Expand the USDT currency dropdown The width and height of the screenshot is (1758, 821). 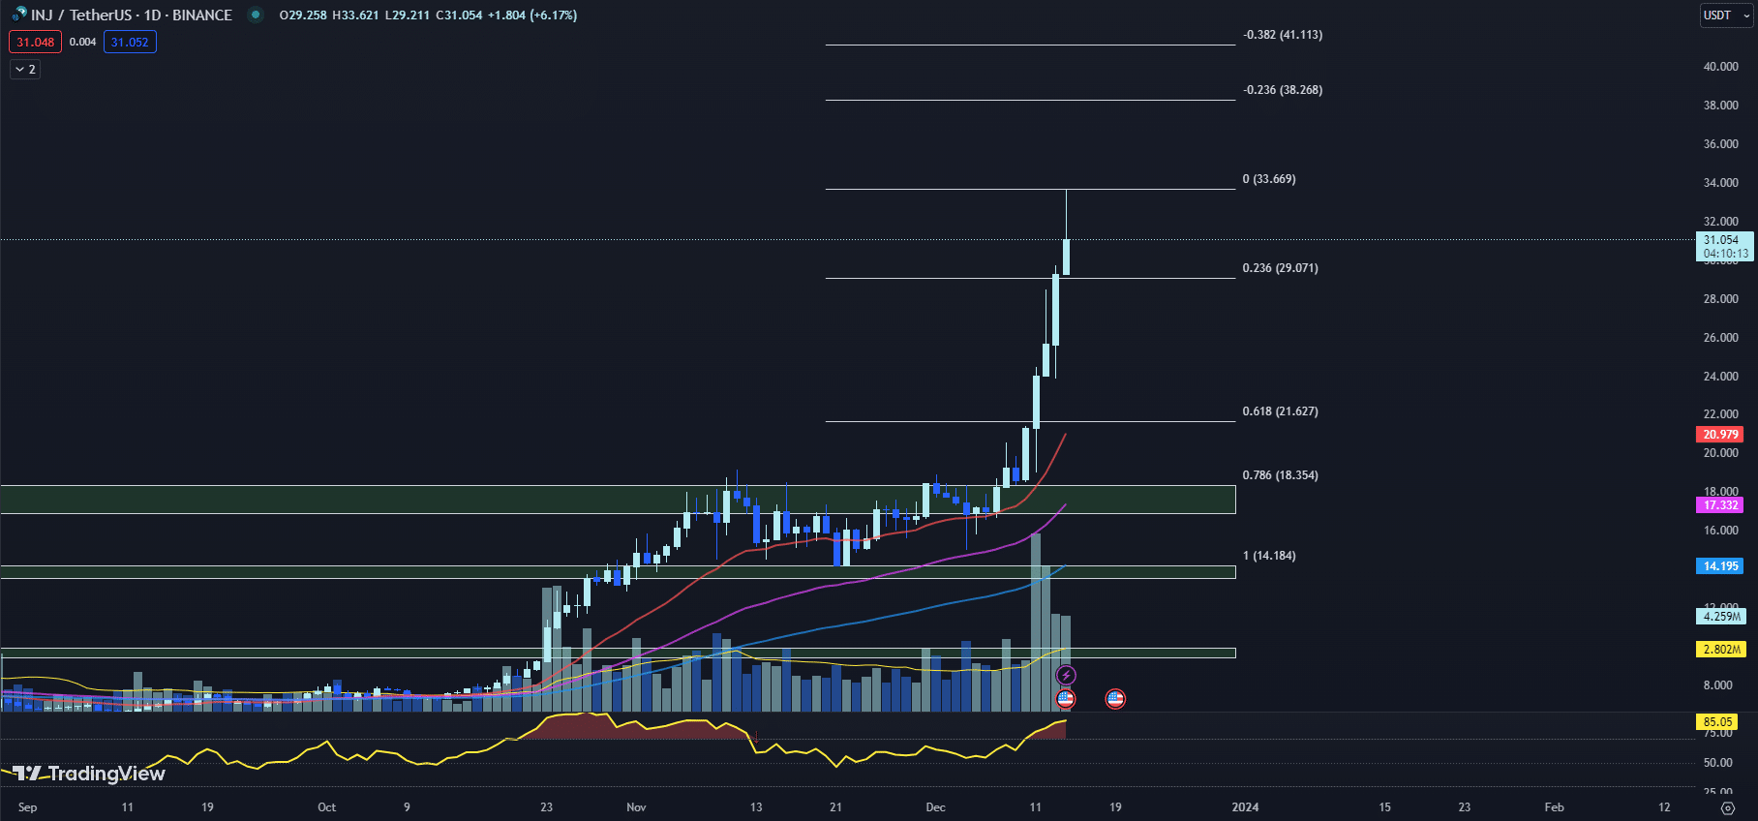1726,15
